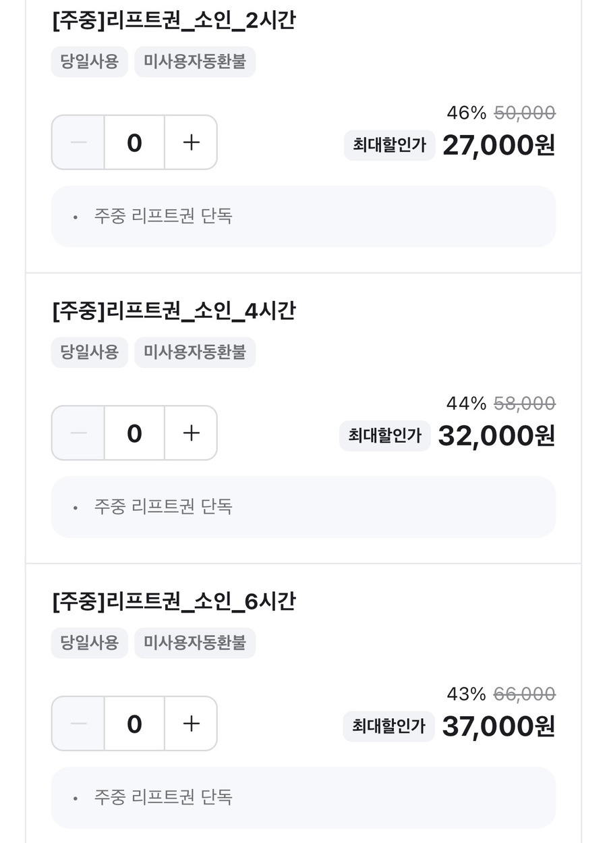Tap 당일사용 tag on 2시간 ticket
607x843 pixels.
(89, 61)
